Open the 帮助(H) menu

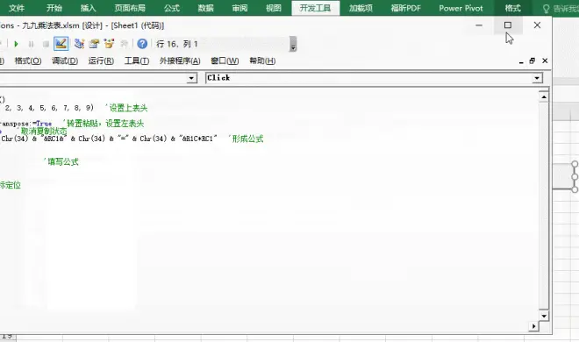(262, 61)
